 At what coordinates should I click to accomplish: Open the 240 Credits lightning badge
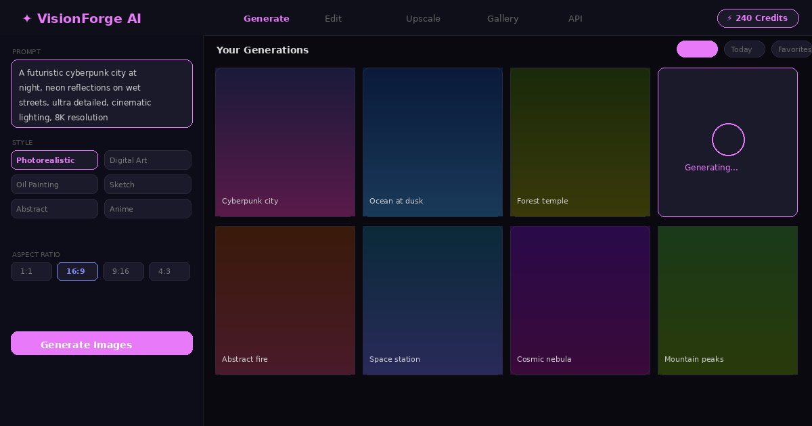pos(757,18)
